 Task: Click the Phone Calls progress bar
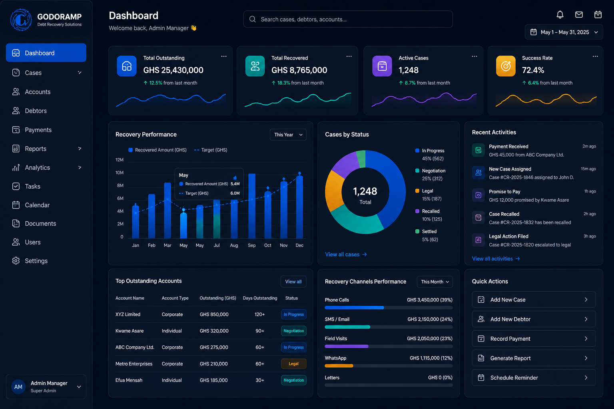[x=389, y=308]
